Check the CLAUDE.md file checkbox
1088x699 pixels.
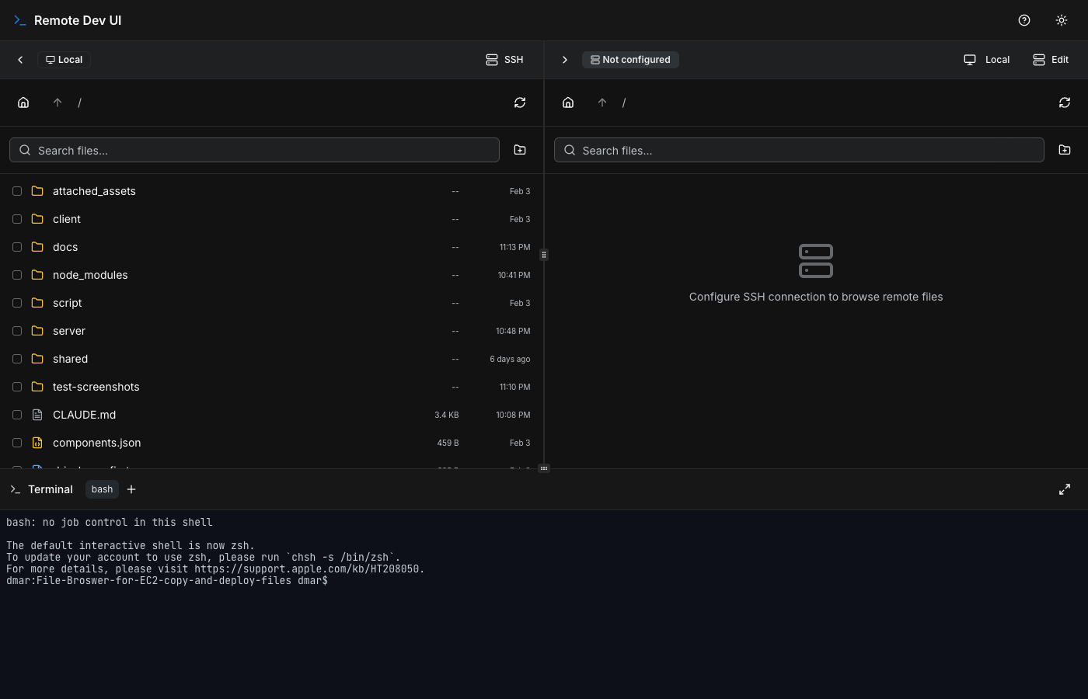click(x=17, y=415)
